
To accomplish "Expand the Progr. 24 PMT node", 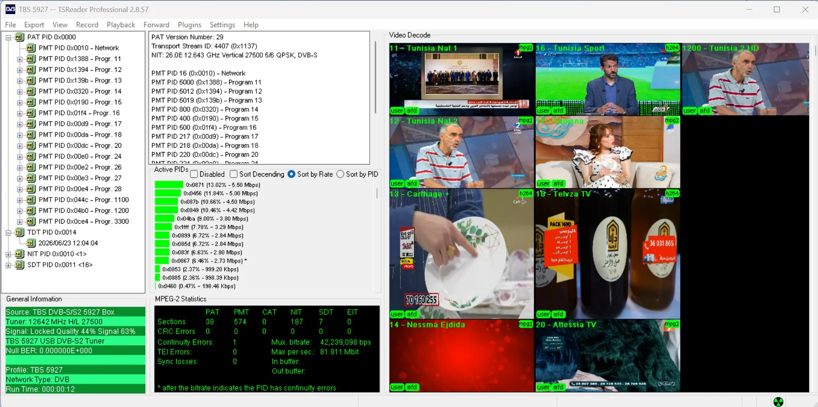I will (x=20, y=157).
